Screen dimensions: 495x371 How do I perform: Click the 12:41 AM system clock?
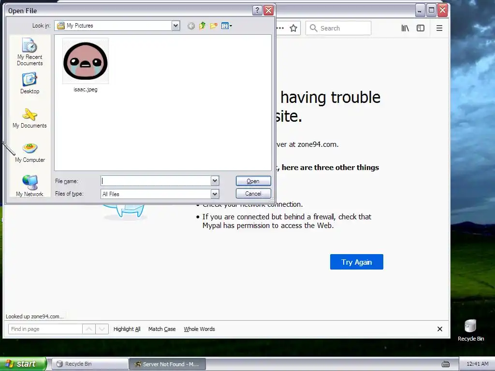477,364
